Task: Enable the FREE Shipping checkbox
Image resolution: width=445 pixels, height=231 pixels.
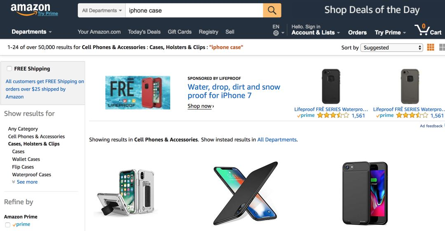Action: [9, 68]
